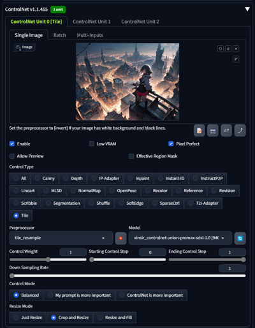
Task: Select the Revision control type
Action: pyautogui.click(x=223, y=191)
